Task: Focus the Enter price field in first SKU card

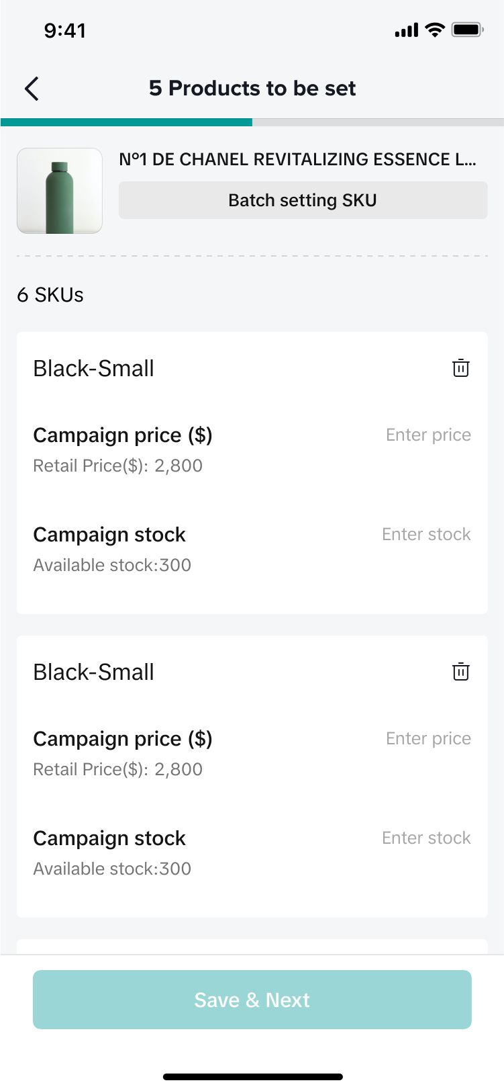Action: point(428,435)
